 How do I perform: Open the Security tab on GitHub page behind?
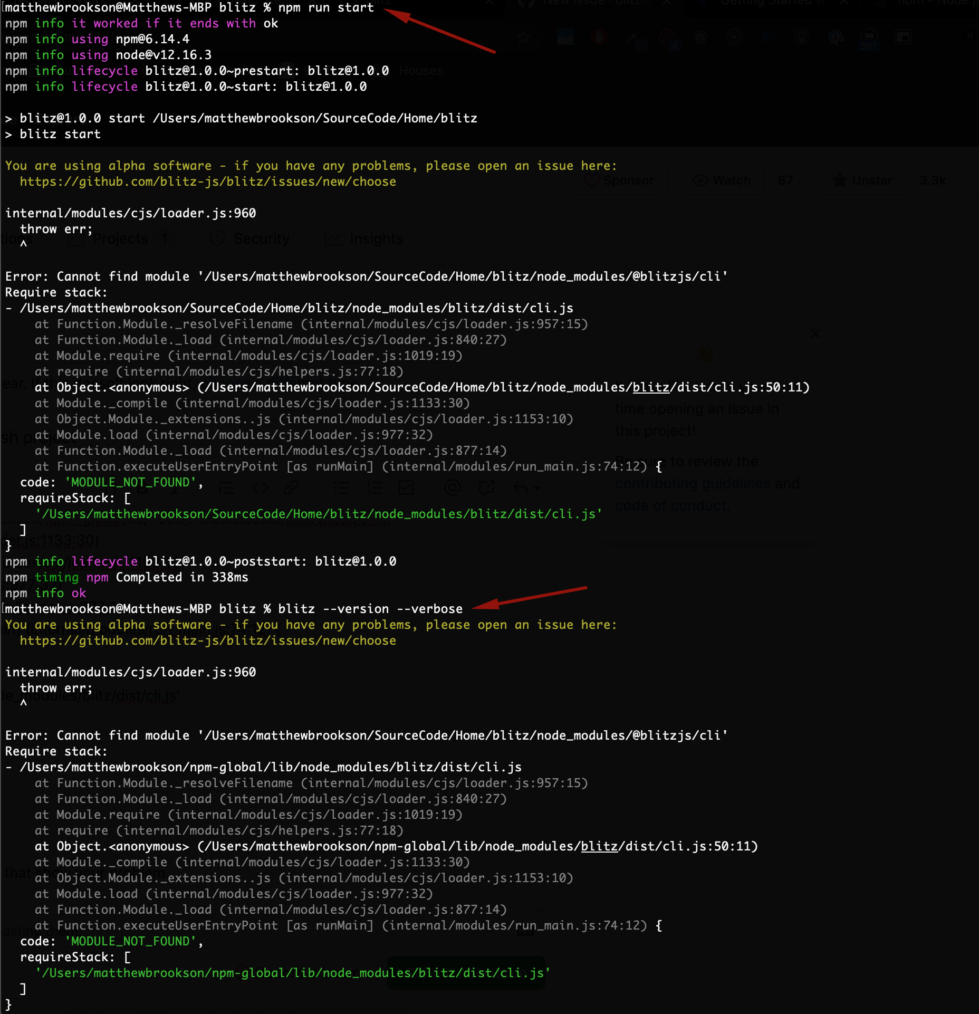[x=251, y=239]
